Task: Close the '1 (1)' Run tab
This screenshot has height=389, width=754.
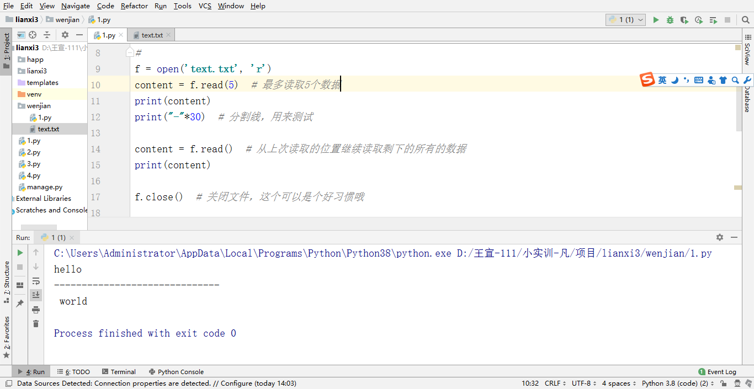Action: 72,238
